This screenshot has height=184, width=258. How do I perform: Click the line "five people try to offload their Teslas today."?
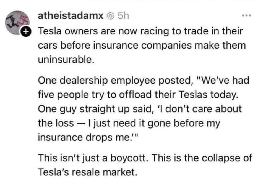(x=138, y=95)
